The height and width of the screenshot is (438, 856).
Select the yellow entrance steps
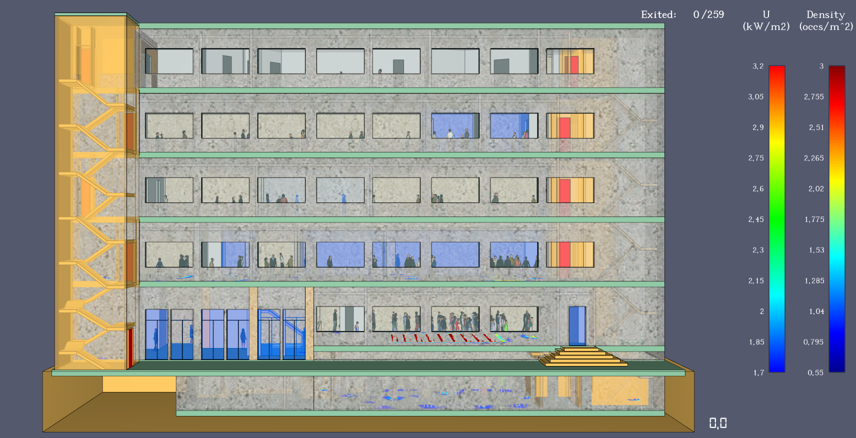[x=583, y=356]
